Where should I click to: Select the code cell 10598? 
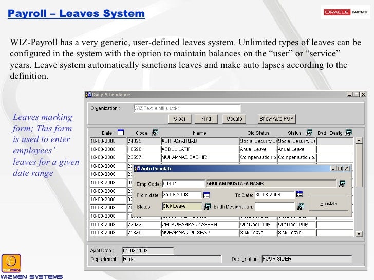coord(144,149)
